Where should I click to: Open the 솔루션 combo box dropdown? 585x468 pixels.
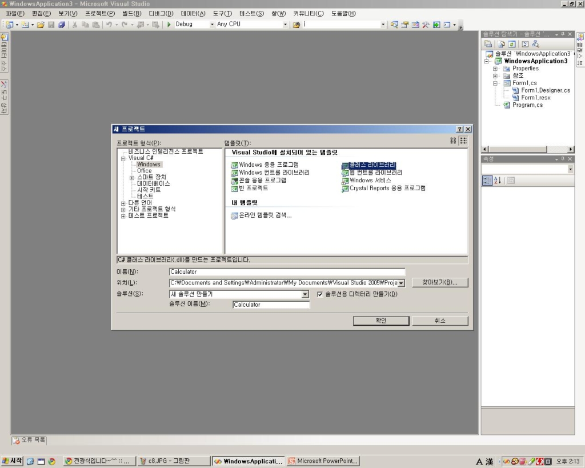(x=305, y=294)
